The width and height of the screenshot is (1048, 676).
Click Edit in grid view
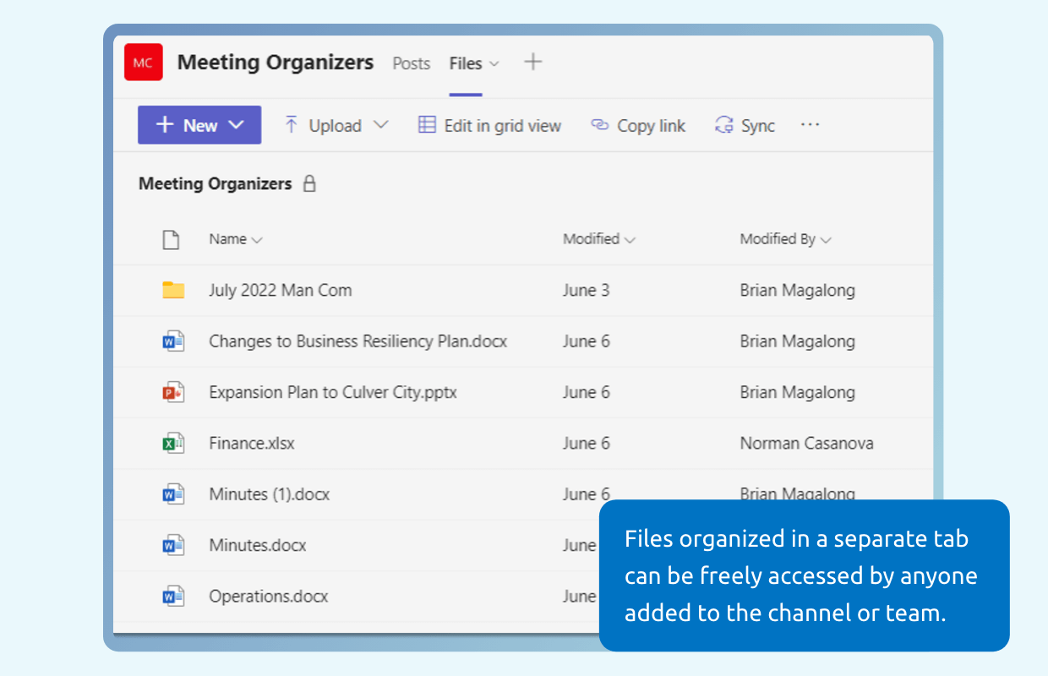[489, 125]
